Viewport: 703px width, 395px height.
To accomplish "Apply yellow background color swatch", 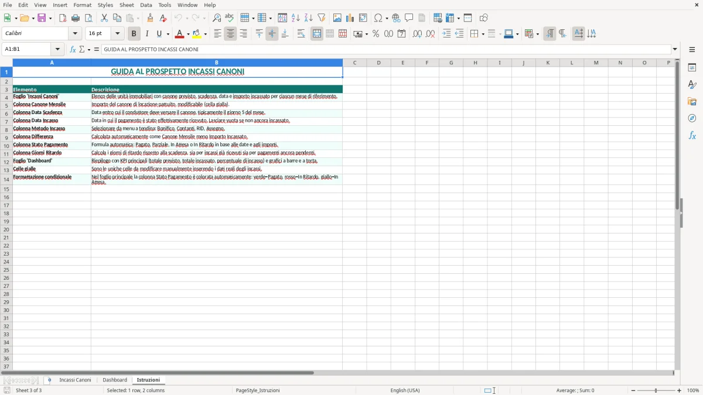I will pyautogui.click(x=197, y=34).
